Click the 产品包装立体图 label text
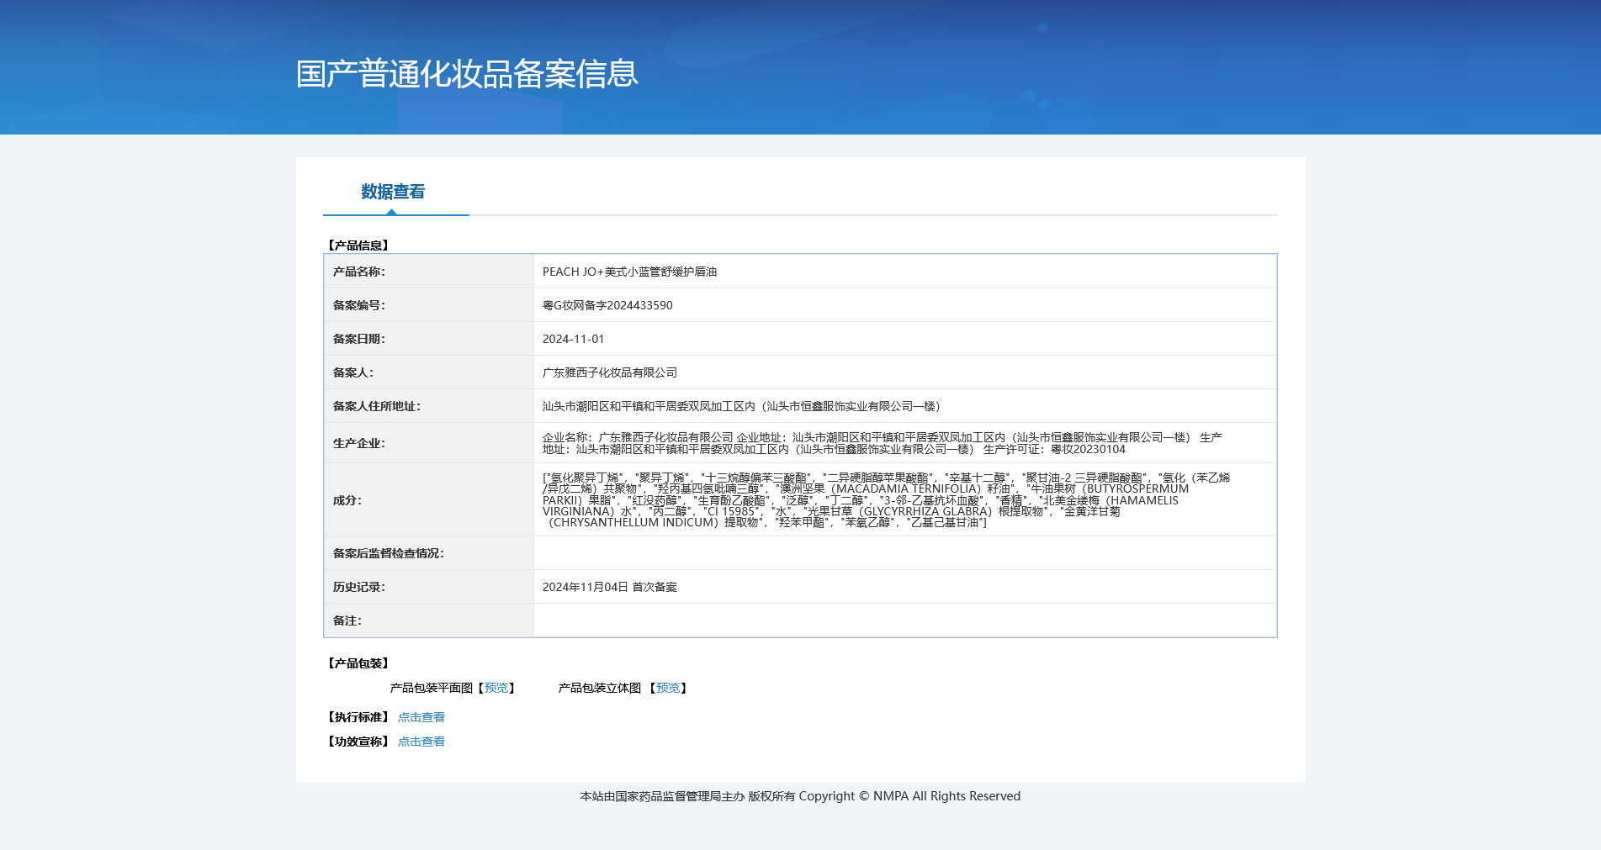This screenshot has width=1601, height=850. pos(600,688)
